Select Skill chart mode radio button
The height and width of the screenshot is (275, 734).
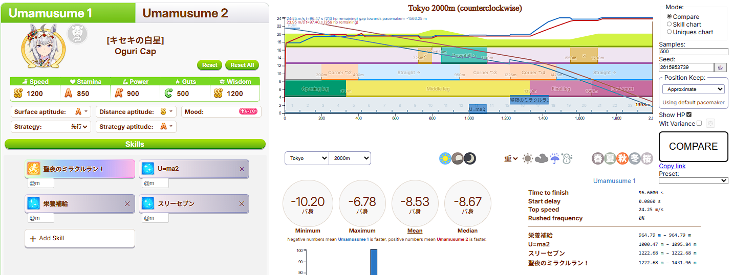tap(670, 24)
